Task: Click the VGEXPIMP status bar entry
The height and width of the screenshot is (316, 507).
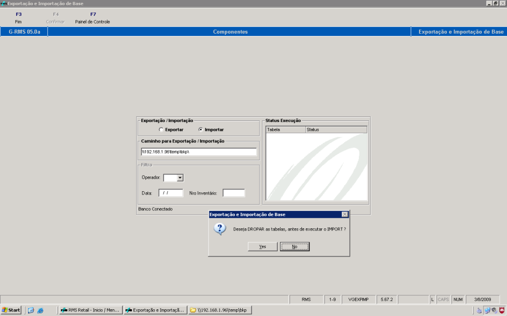Action: (358, 300)
